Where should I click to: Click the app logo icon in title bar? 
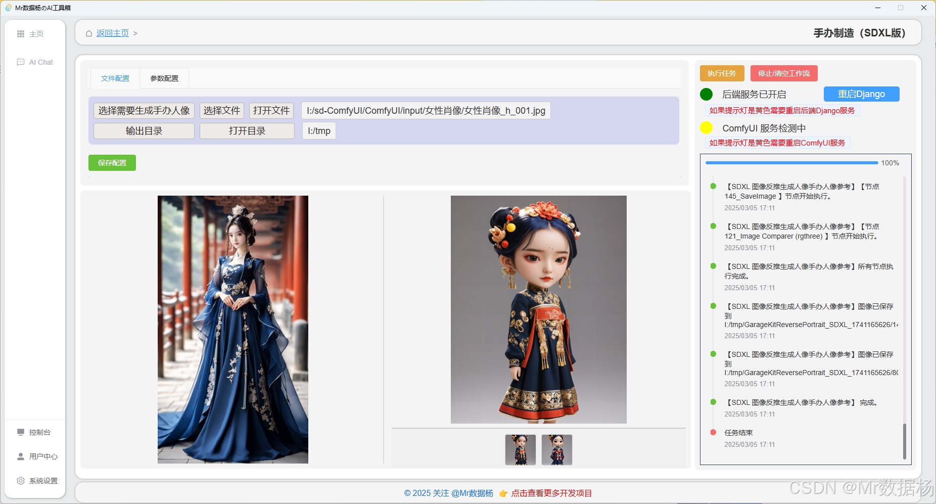point(8,8)
